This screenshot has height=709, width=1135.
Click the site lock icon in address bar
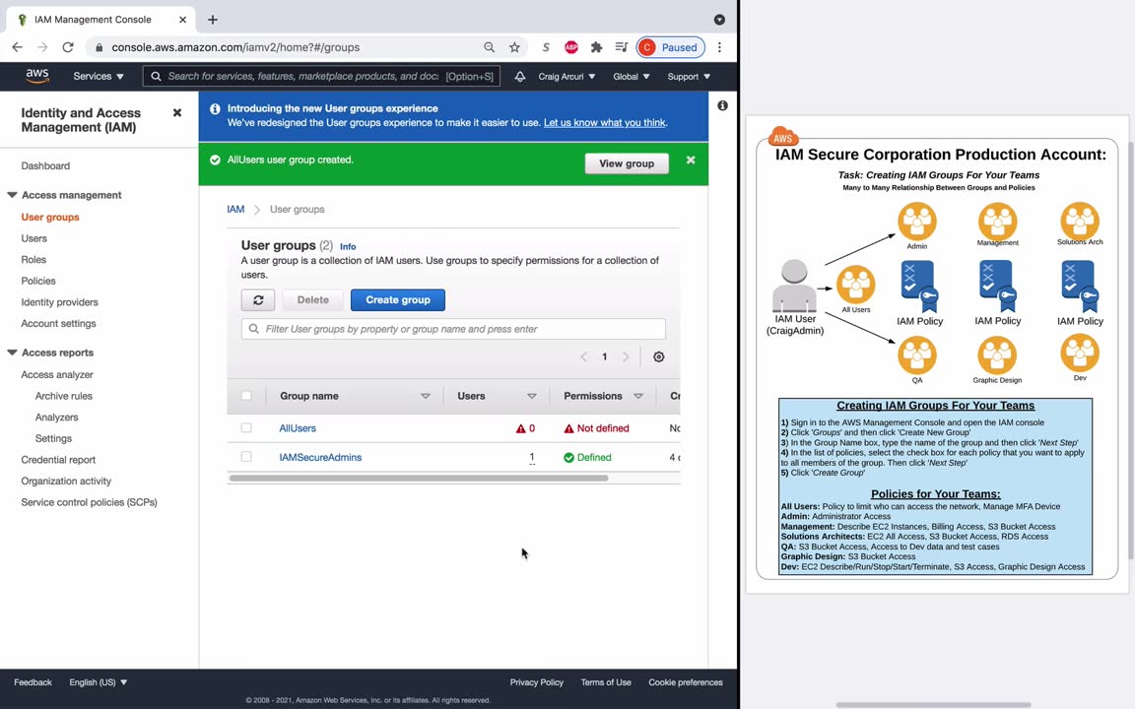click(x=100, y=47)
